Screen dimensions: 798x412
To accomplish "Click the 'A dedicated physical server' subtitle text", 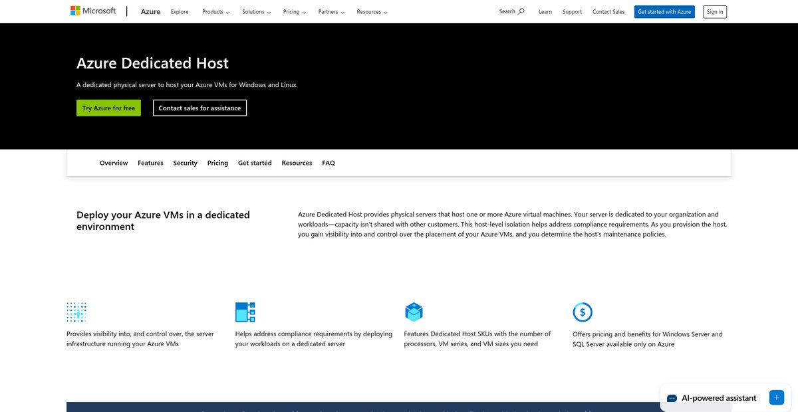I will pos(187,85).
